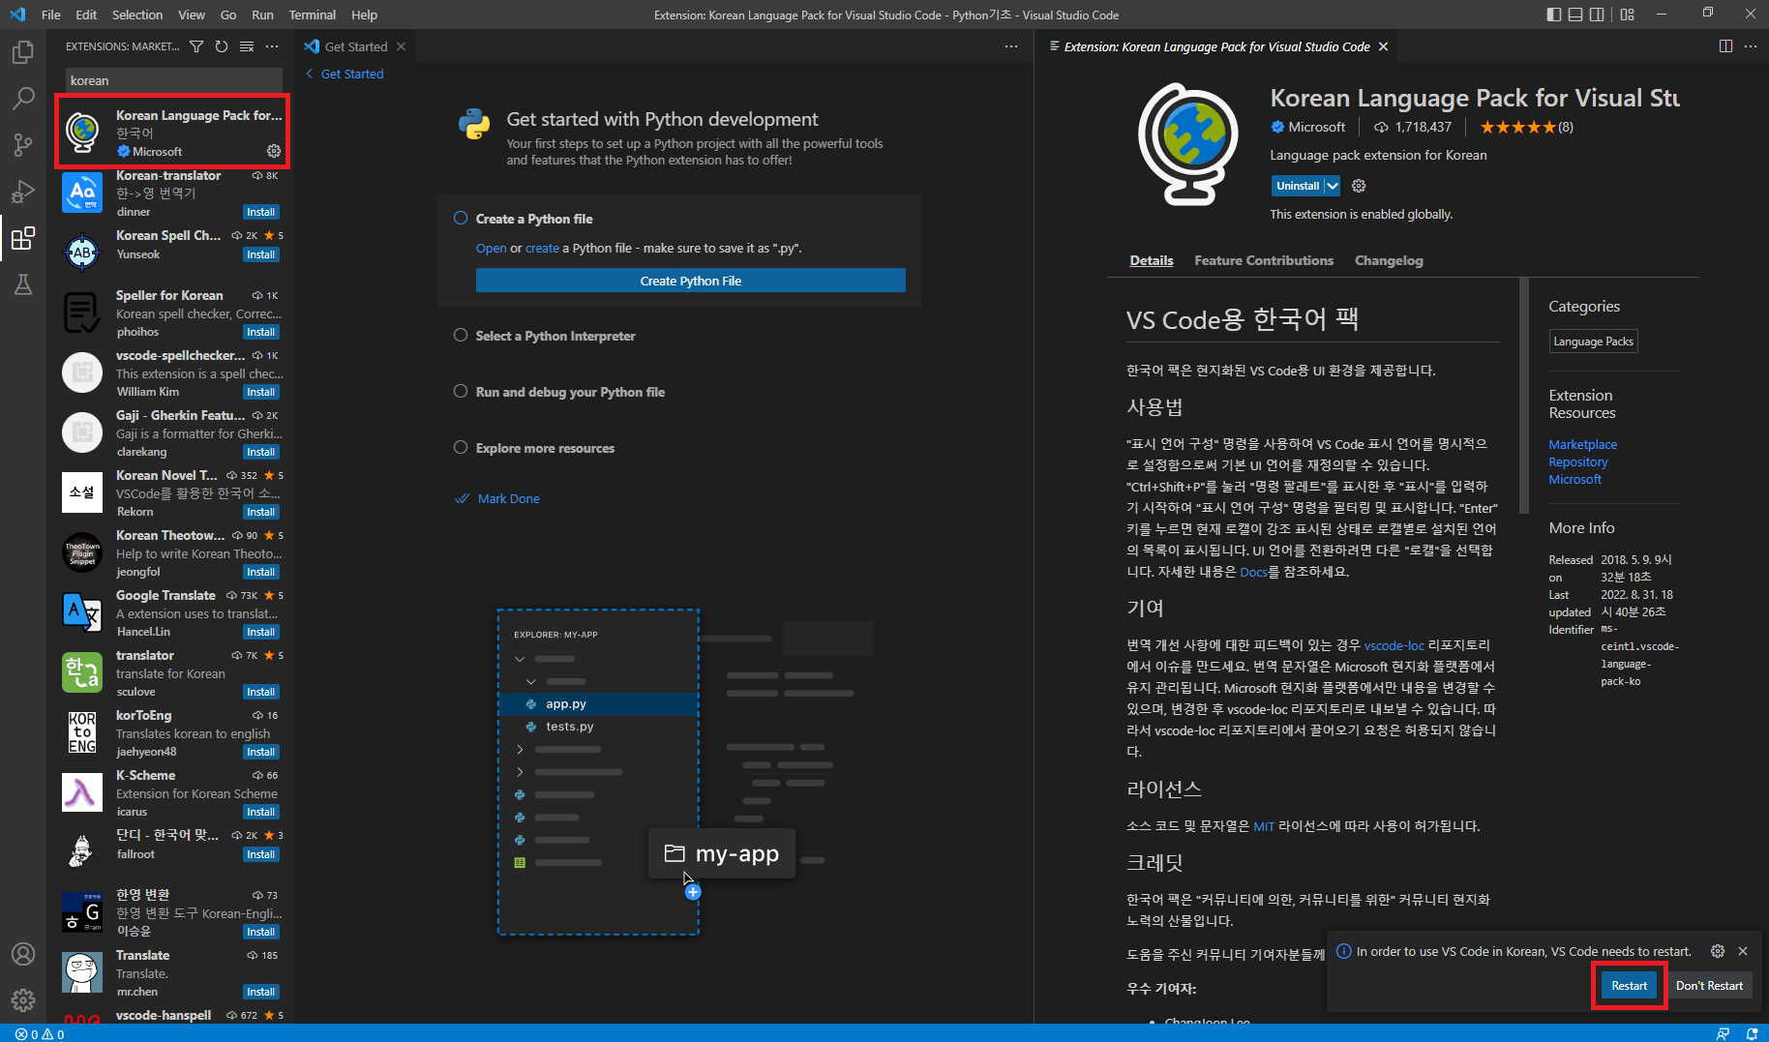Click the Create Python File button
This screenshot has width=1769, height=1042.
click(x=691, y=281)
